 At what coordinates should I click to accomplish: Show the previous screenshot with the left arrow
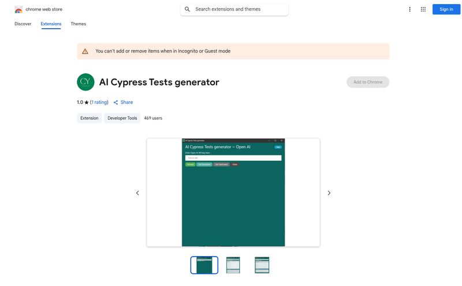(x=137, y=193)
